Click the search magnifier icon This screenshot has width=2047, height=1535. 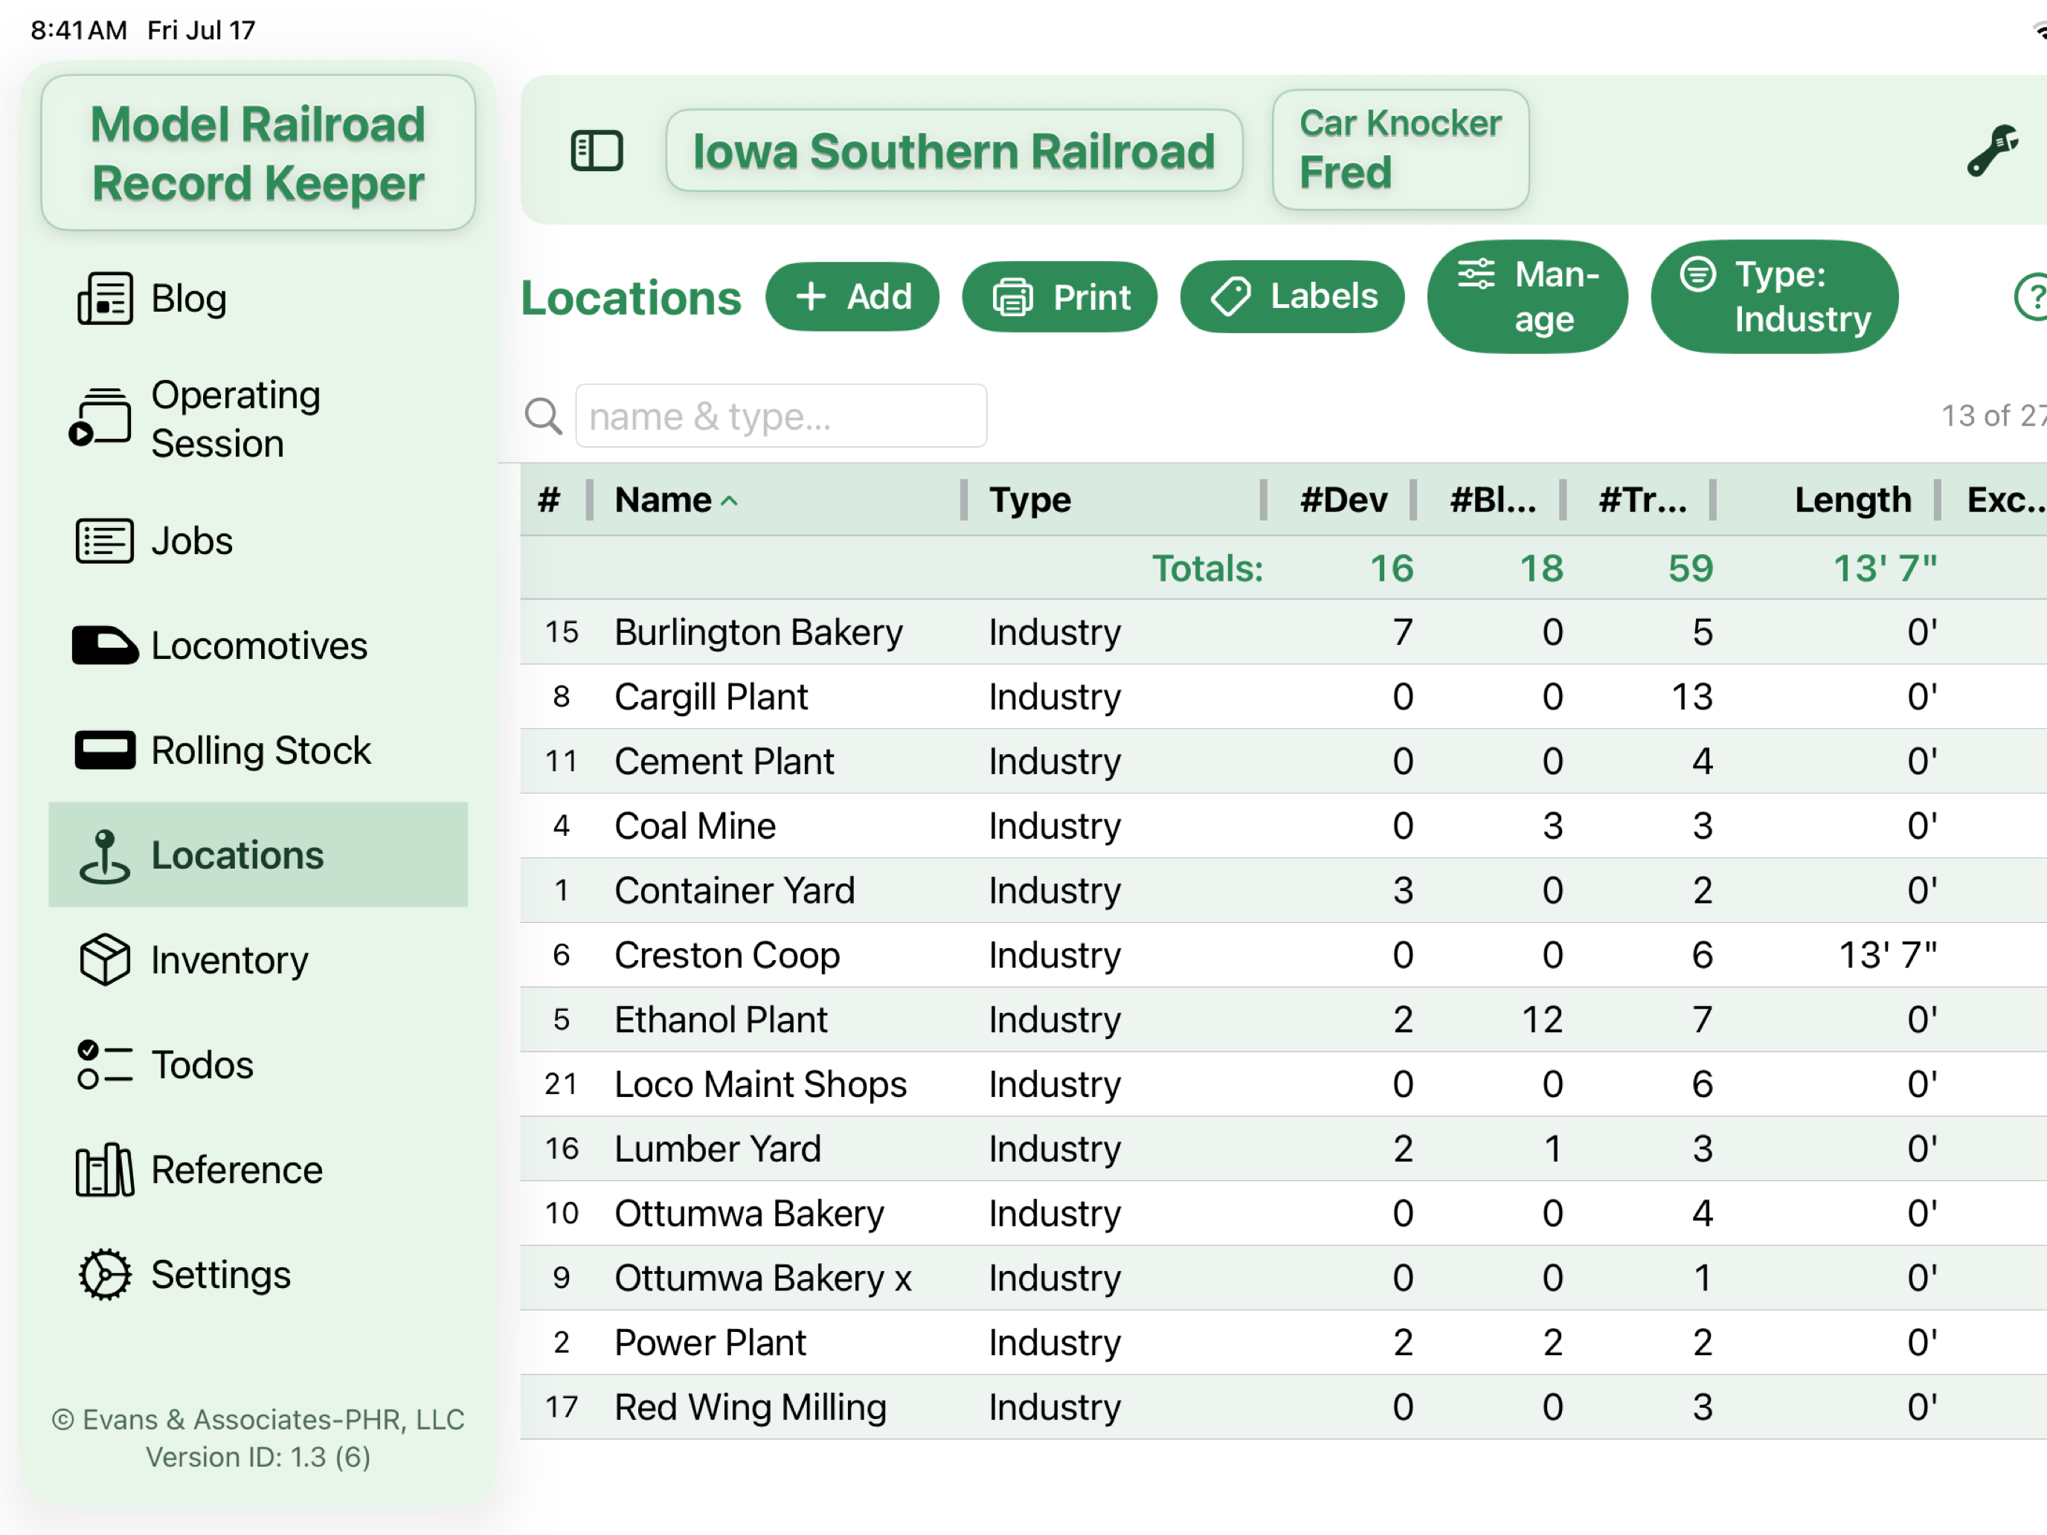coord(543,416)
